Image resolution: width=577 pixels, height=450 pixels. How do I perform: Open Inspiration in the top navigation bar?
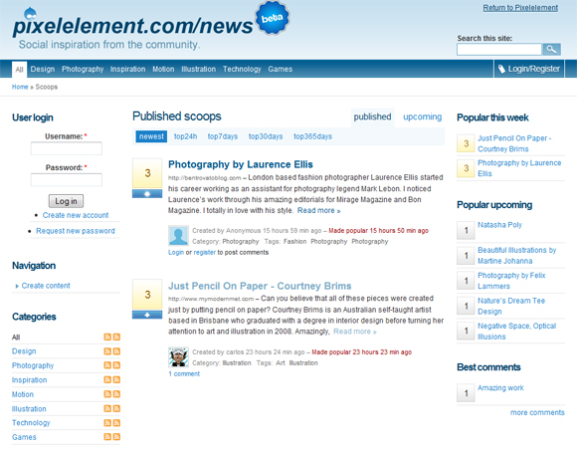[x=127, y=70]
